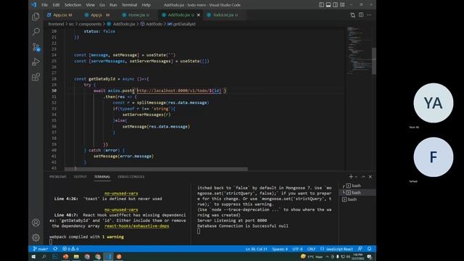
Task: Switch to the App.js tab
Action: click(97, 14)
